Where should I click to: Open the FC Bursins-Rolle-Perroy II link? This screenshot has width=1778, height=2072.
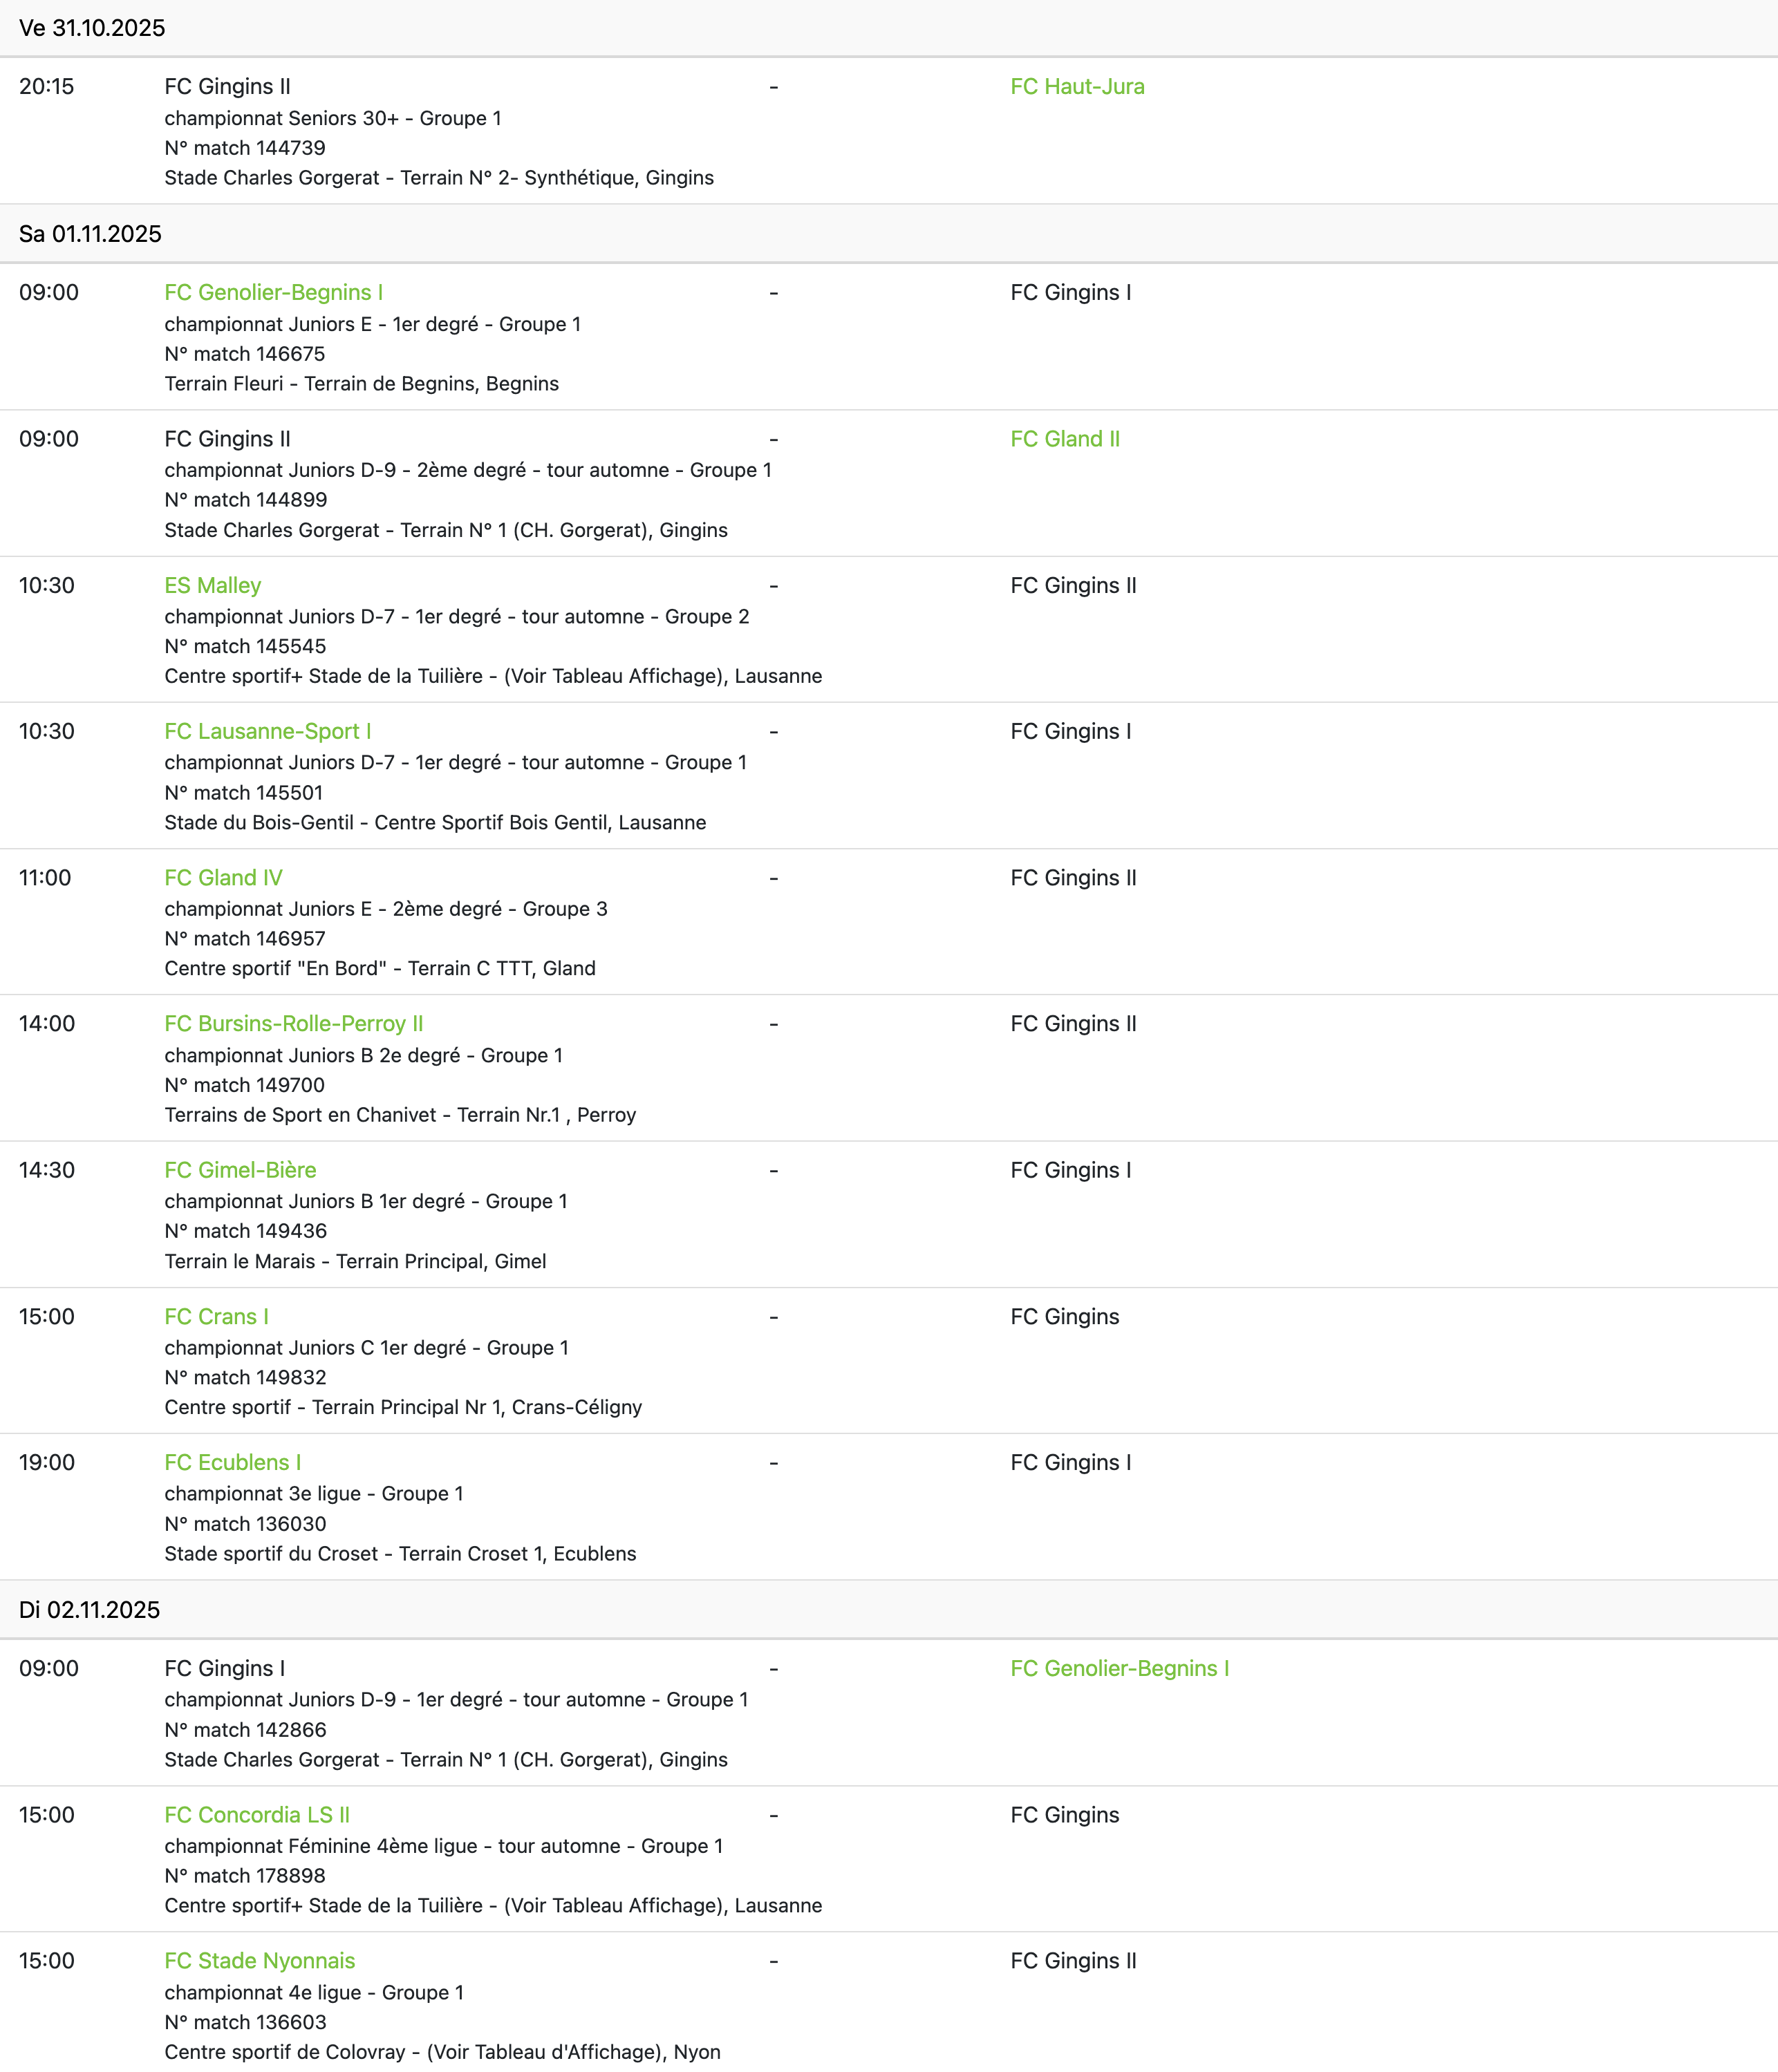tap(293, 1024)
